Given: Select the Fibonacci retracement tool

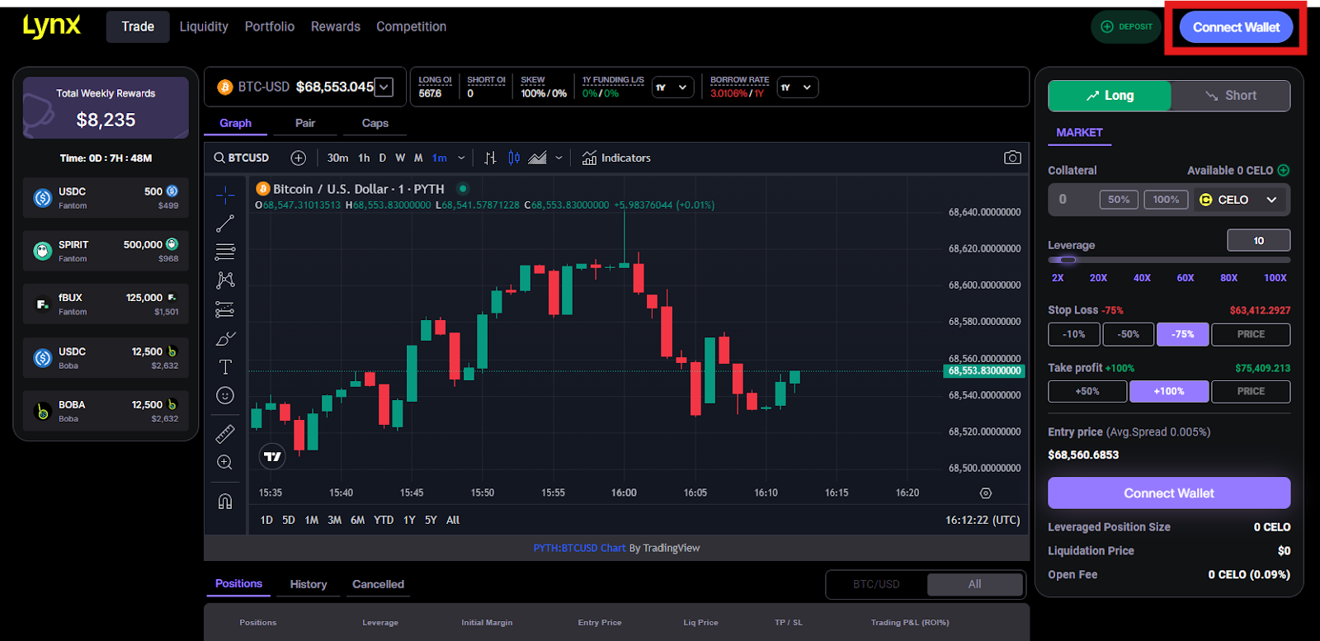Looking at the screenshot, I should pos(225,252).
